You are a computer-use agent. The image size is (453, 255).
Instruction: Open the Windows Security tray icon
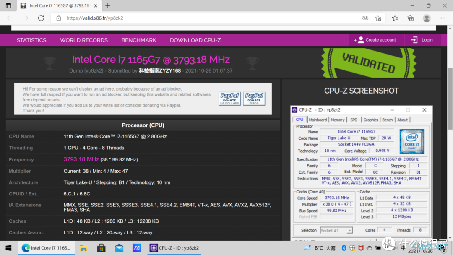coord(352,248)
